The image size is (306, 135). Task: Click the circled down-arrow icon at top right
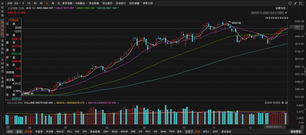point(290,3)
